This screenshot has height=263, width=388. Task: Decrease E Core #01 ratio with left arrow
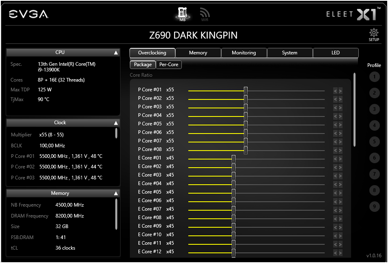335,159
